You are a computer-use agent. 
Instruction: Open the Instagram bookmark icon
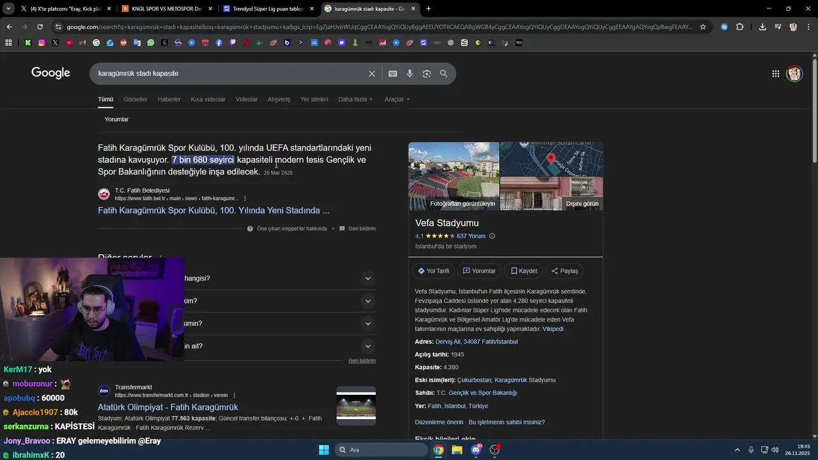click(x=42, y=43)
